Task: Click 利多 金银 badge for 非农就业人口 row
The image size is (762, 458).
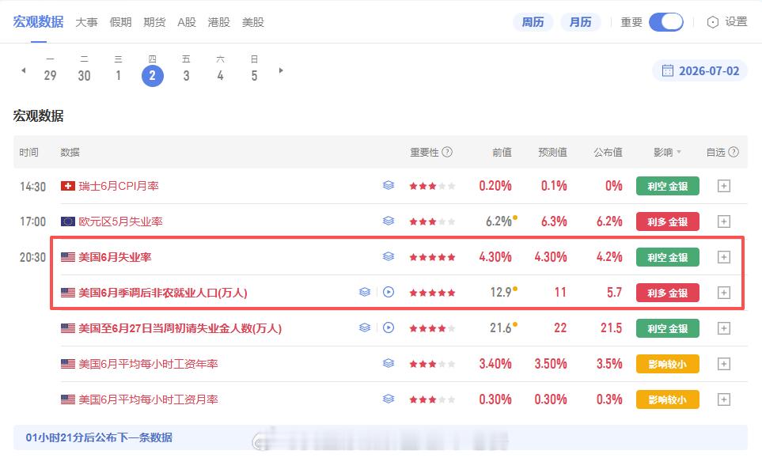Action: (x=667, y=293)
